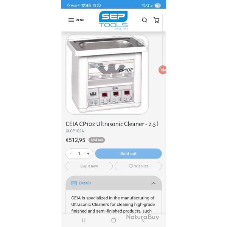Add to Wishlist with heart button
The height and width of the screenshot is (227, 227).
click(138, 166)
